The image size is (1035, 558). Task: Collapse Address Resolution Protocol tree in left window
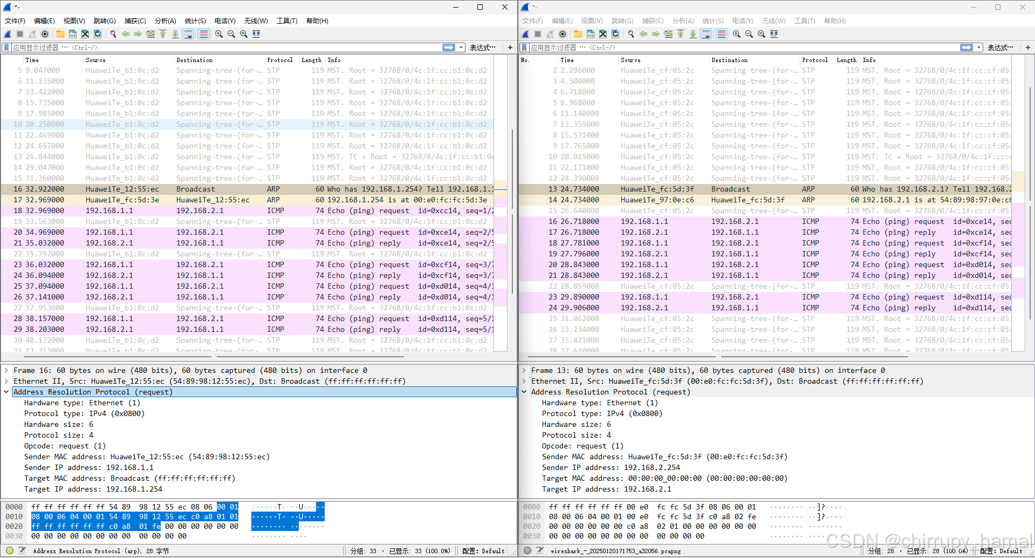[6, 392]
